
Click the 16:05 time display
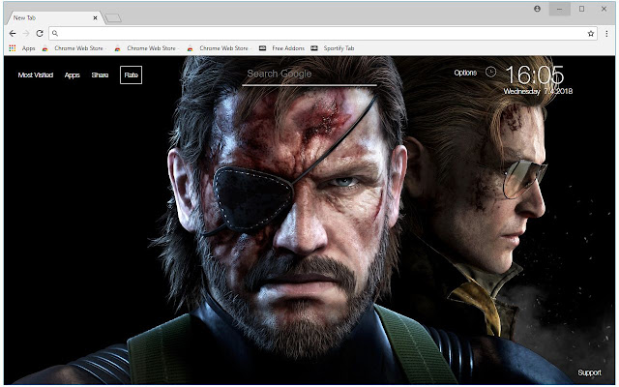click(535, 75)
